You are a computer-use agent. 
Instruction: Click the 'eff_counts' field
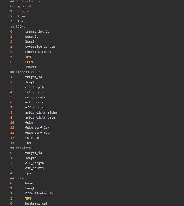(34, 107)
